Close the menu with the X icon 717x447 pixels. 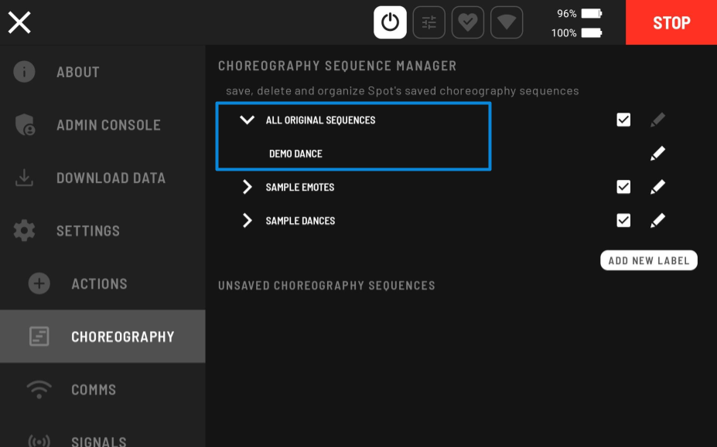point(19,22)
